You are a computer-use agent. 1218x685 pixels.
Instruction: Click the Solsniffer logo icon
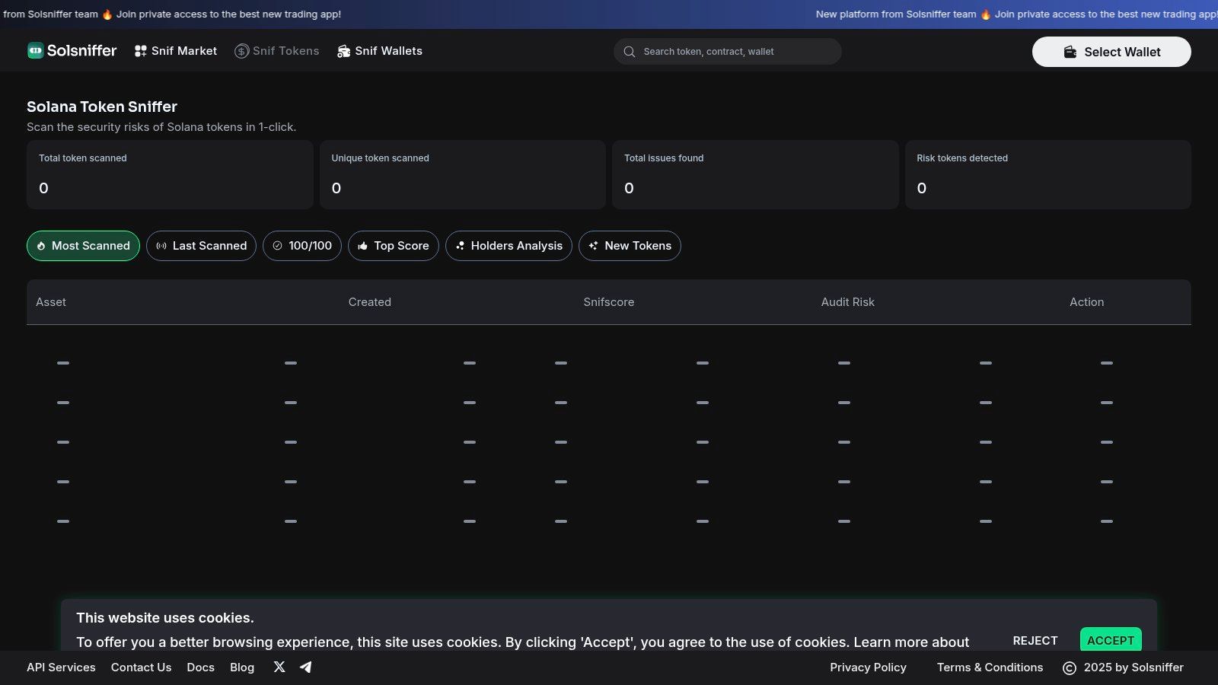coord(36,51)
